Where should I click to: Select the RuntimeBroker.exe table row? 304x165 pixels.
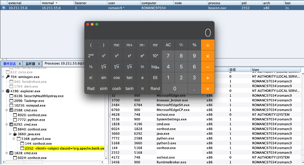[x=206, y=162]
